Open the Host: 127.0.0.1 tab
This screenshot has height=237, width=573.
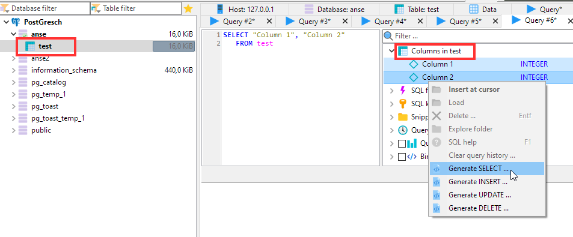point(245,9)
